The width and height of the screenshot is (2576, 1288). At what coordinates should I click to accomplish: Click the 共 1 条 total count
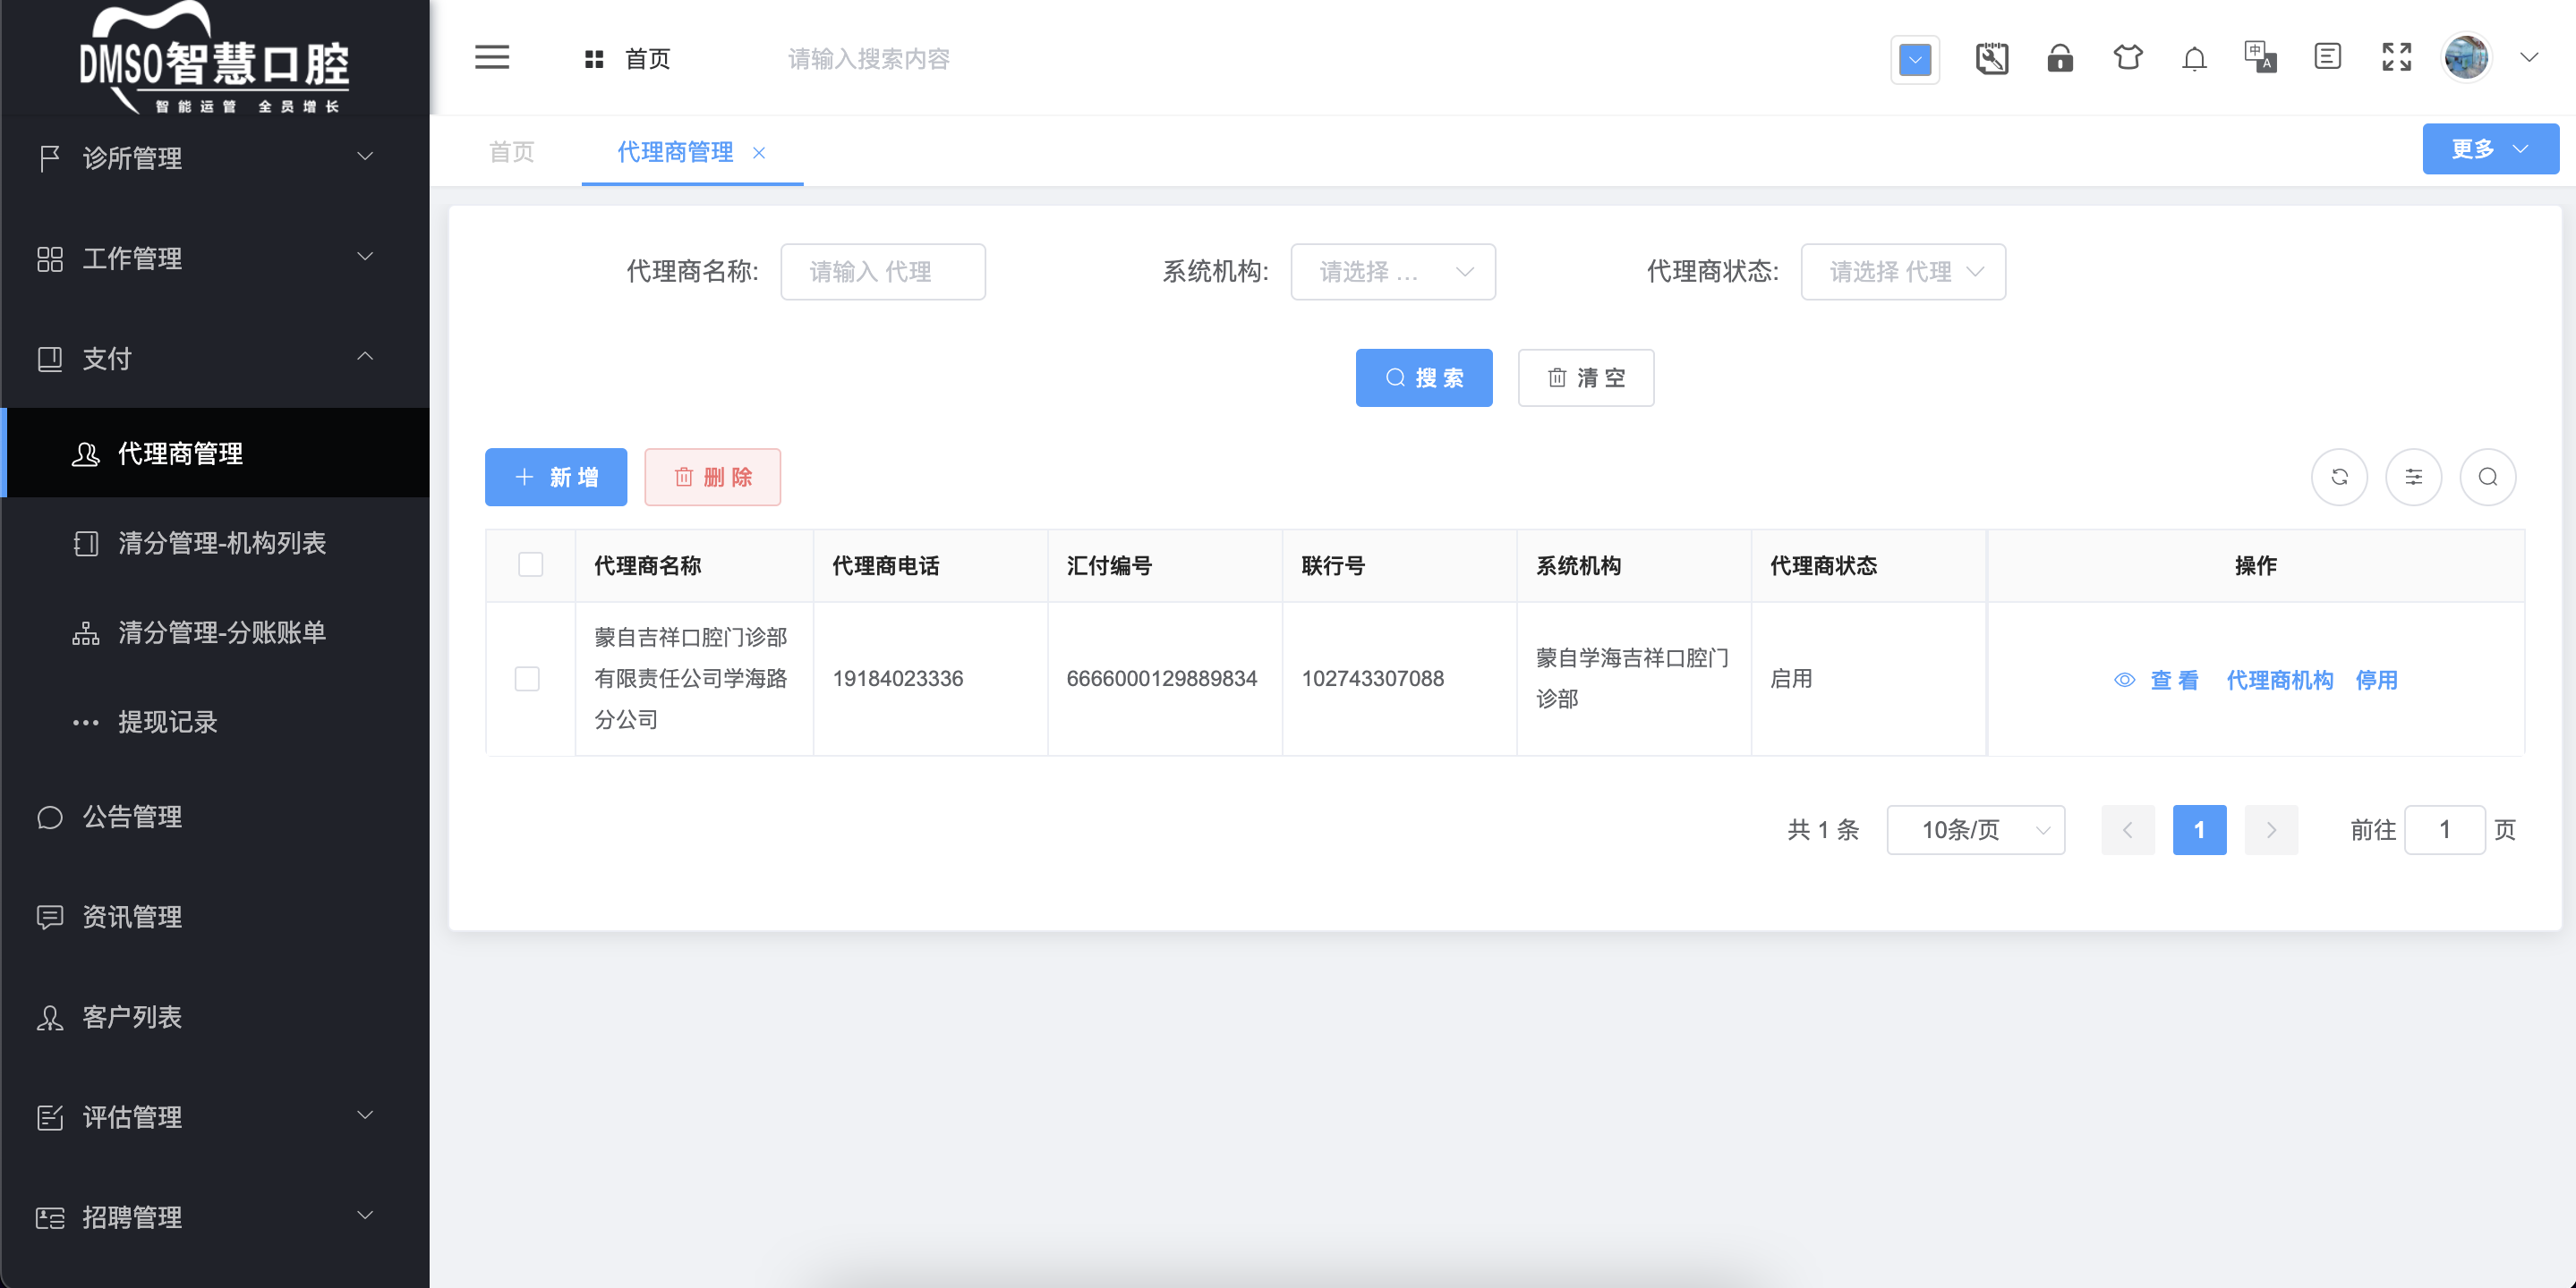(1823, 829)
